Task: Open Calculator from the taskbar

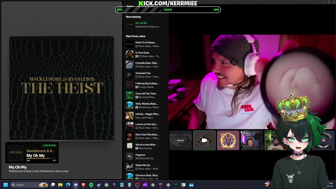Action: (129, 185)
